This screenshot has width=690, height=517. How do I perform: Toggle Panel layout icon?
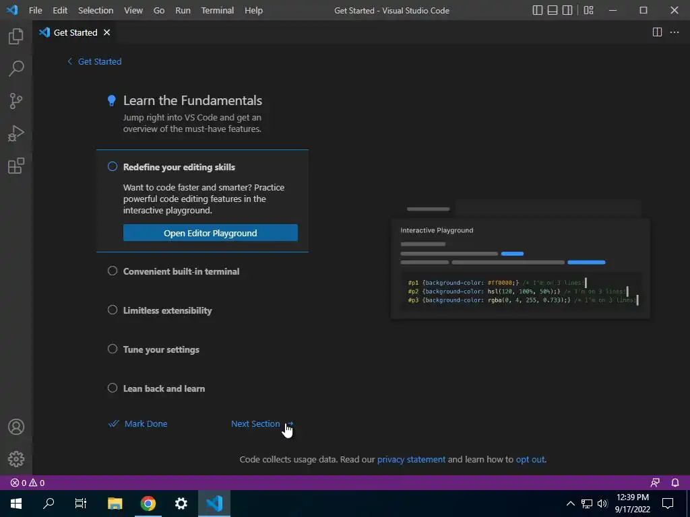pyautogui.click(x=553, y=10)
